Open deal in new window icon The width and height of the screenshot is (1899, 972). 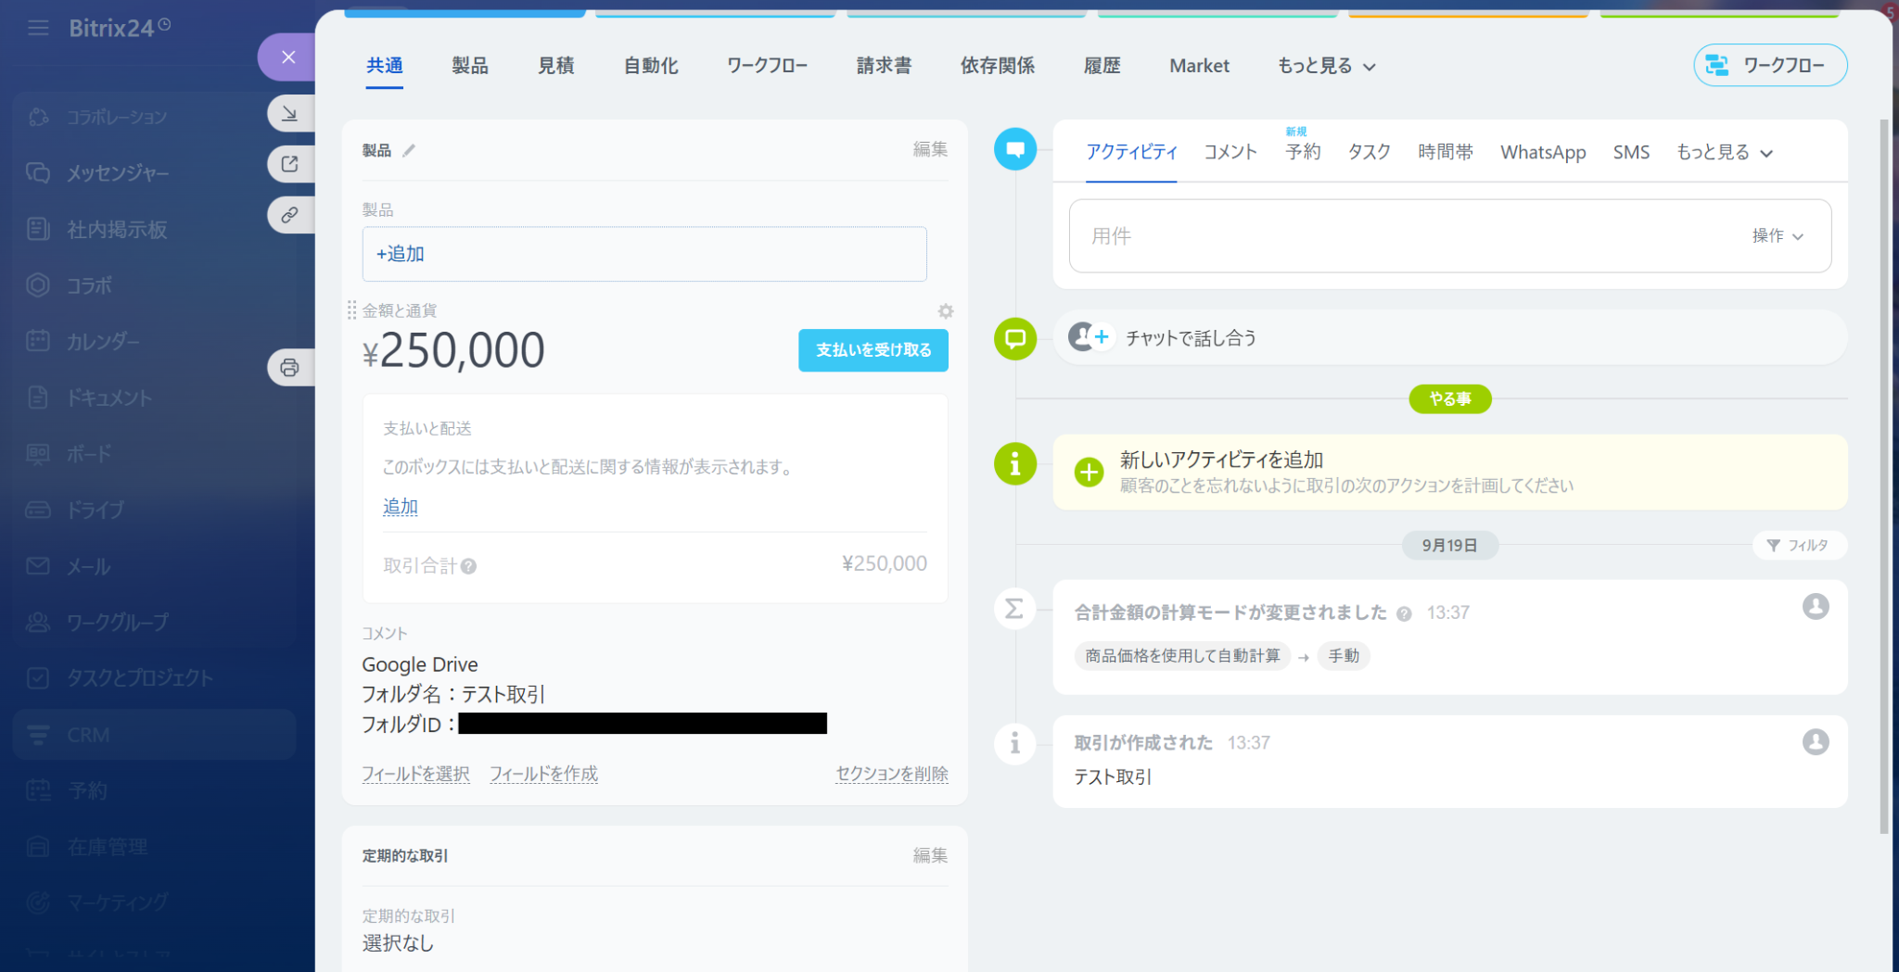(289, 164)
